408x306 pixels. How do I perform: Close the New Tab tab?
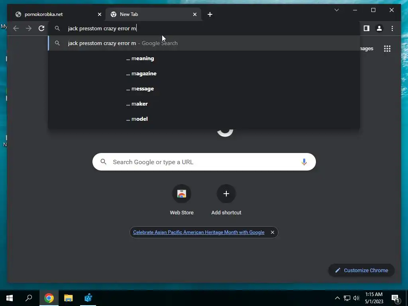click(194, 14)
